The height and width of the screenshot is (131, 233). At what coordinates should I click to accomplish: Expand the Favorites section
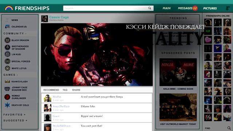pyautogui.click(x=15, y=115)
